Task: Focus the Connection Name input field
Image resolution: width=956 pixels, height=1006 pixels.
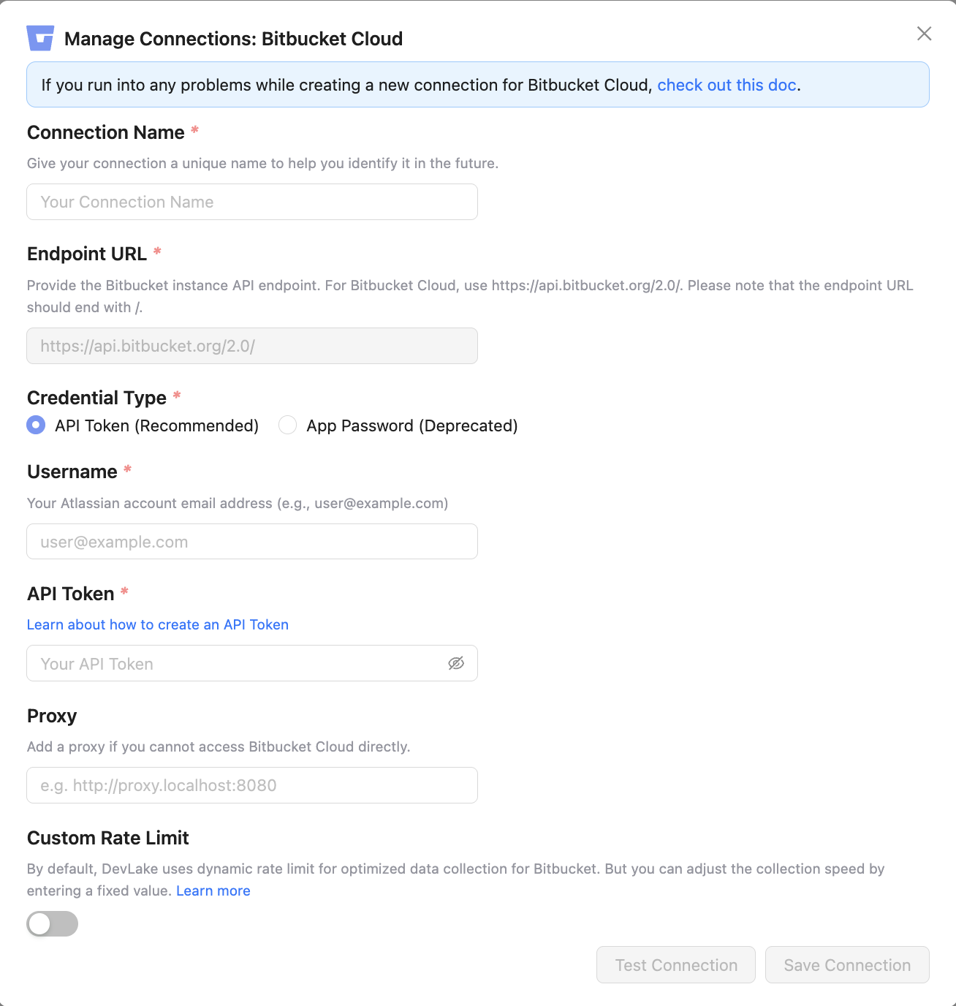Action: point(251,202)
